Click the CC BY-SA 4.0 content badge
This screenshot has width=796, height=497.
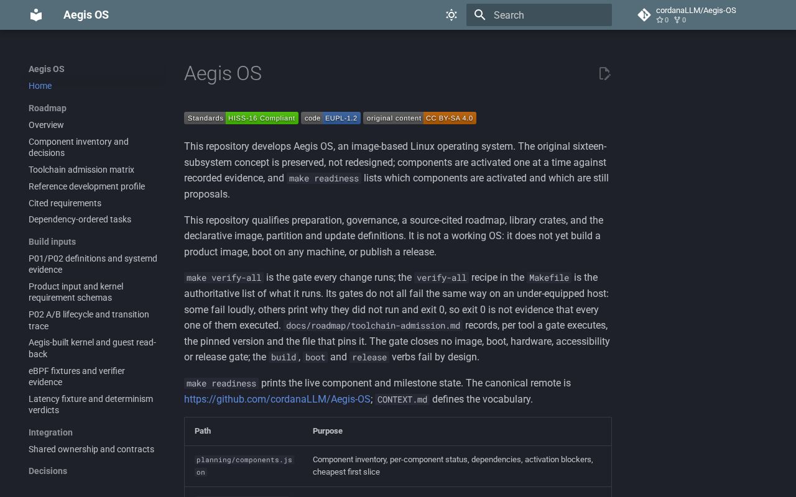pos(420,118)
